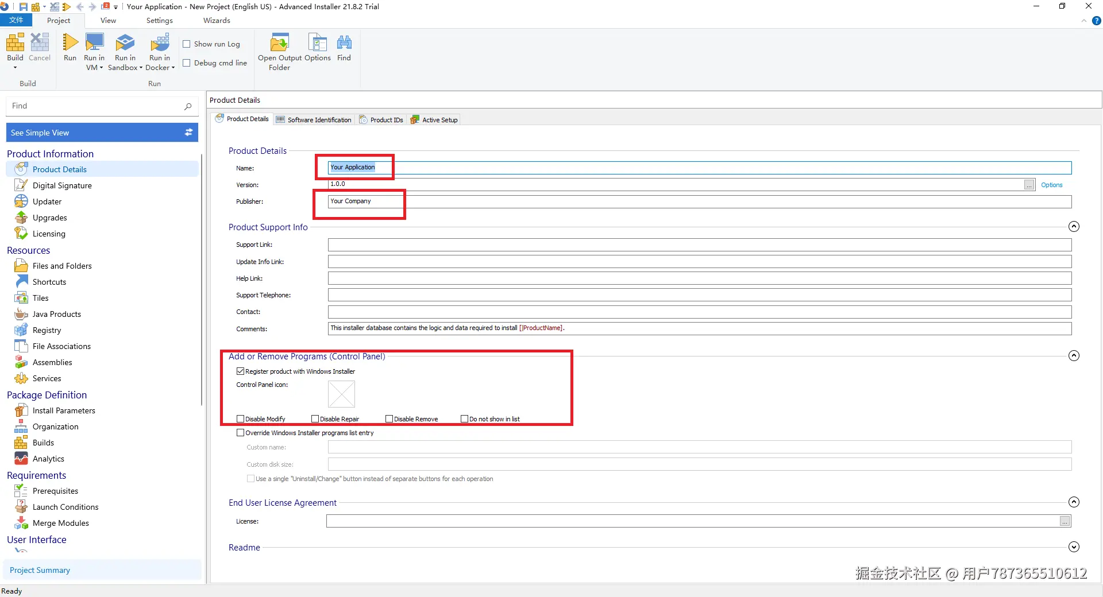
Task: Open the Build dropdown arrow
Action: point(15,68)
